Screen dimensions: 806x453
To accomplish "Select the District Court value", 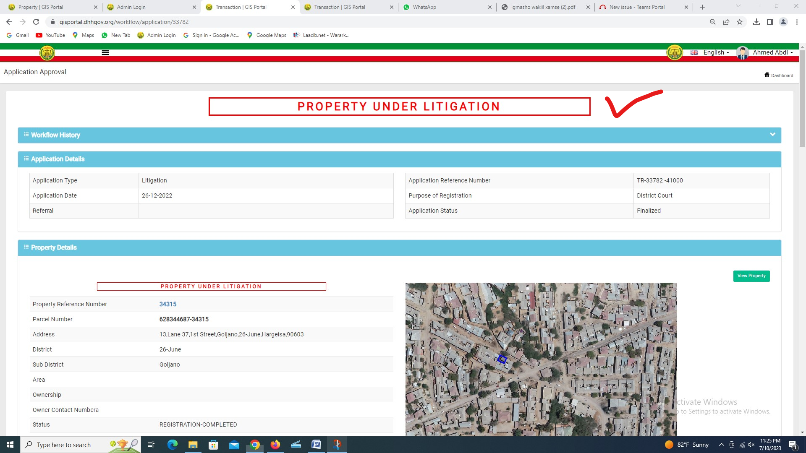I will coord(654,195).
